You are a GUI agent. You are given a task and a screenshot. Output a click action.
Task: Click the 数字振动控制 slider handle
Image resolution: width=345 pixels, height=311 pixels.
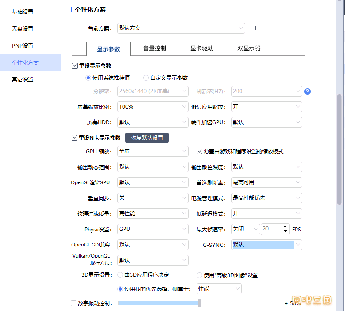point(199,303)
